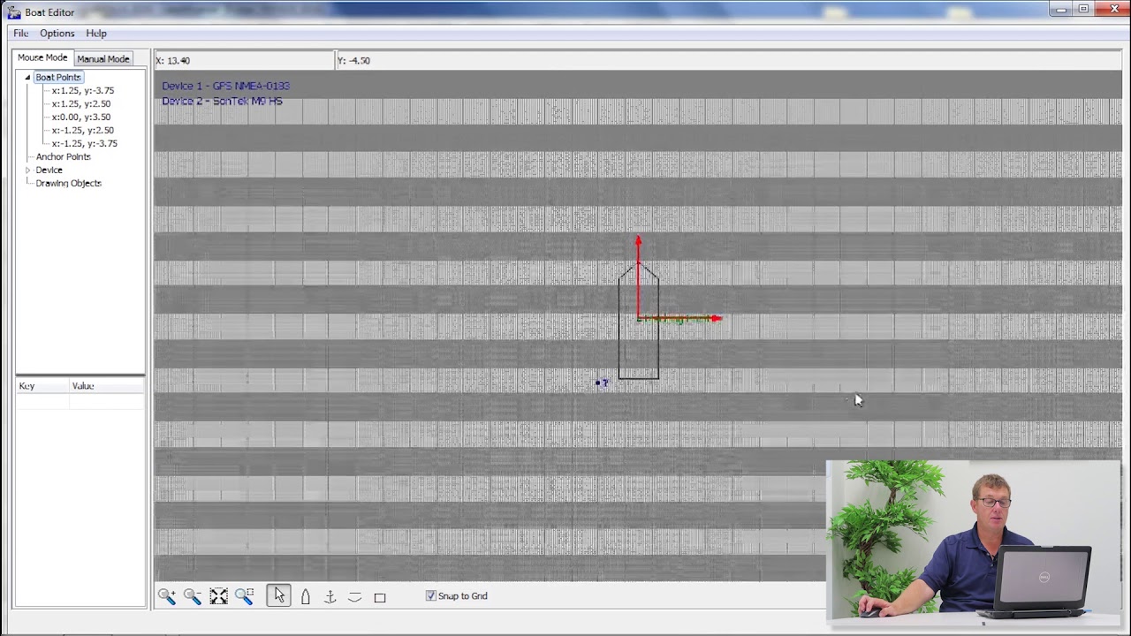Select the Anchor Points tree item

(63, 157)
